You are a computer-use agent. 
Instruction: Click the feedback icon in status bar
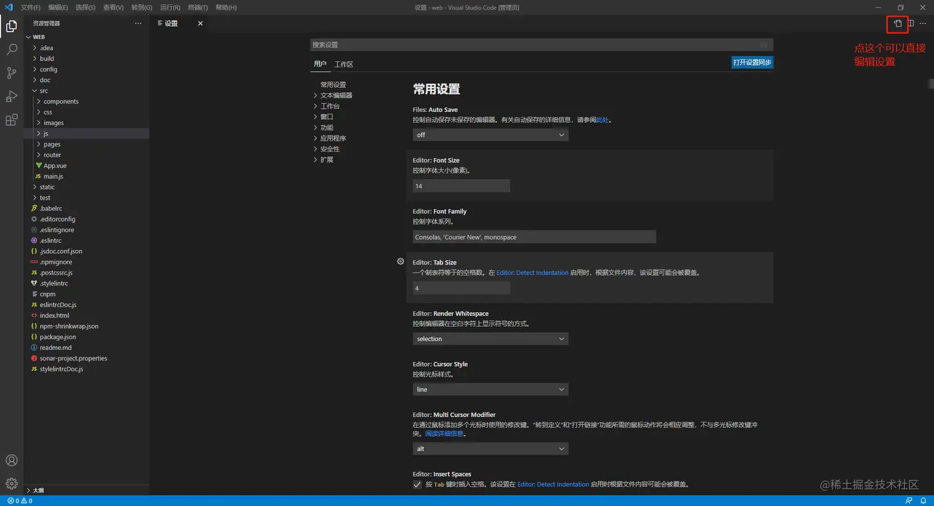[x=909, y=501]
